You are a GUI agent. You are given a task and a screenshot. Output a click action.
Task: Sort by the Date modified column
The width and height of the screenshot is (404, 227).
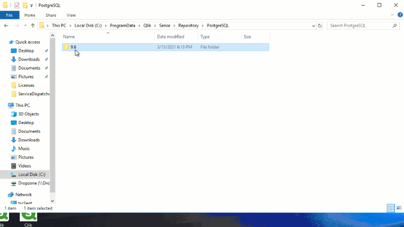[171, 37]
